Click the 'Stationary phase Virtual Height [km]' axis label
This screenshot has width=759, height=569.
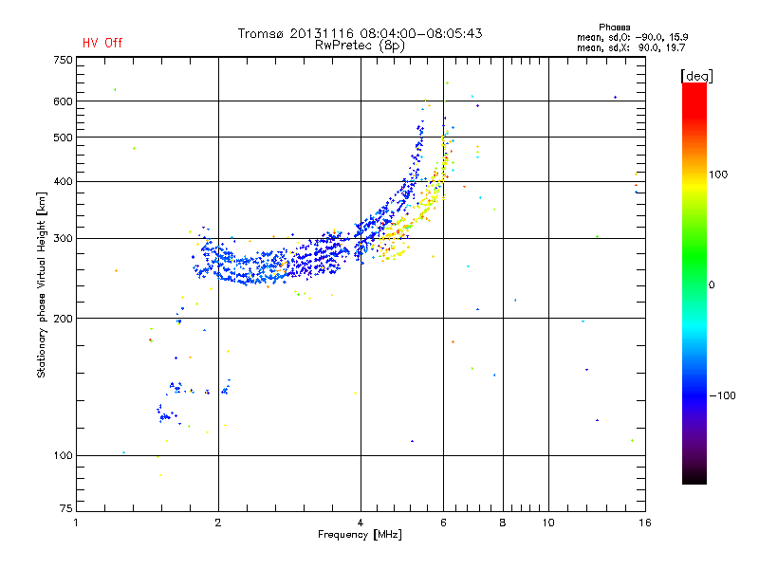click(x=42, y=284)
